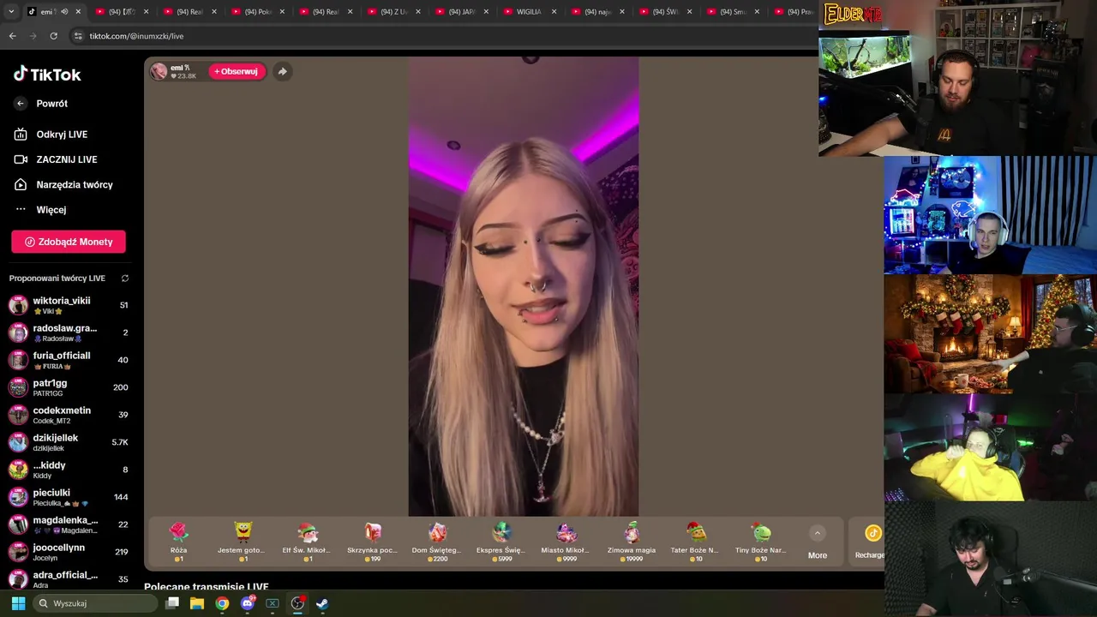Expand the More gifts arrow
The height and width of the screenshot is (617, 1097).
(x=818, y=533)
